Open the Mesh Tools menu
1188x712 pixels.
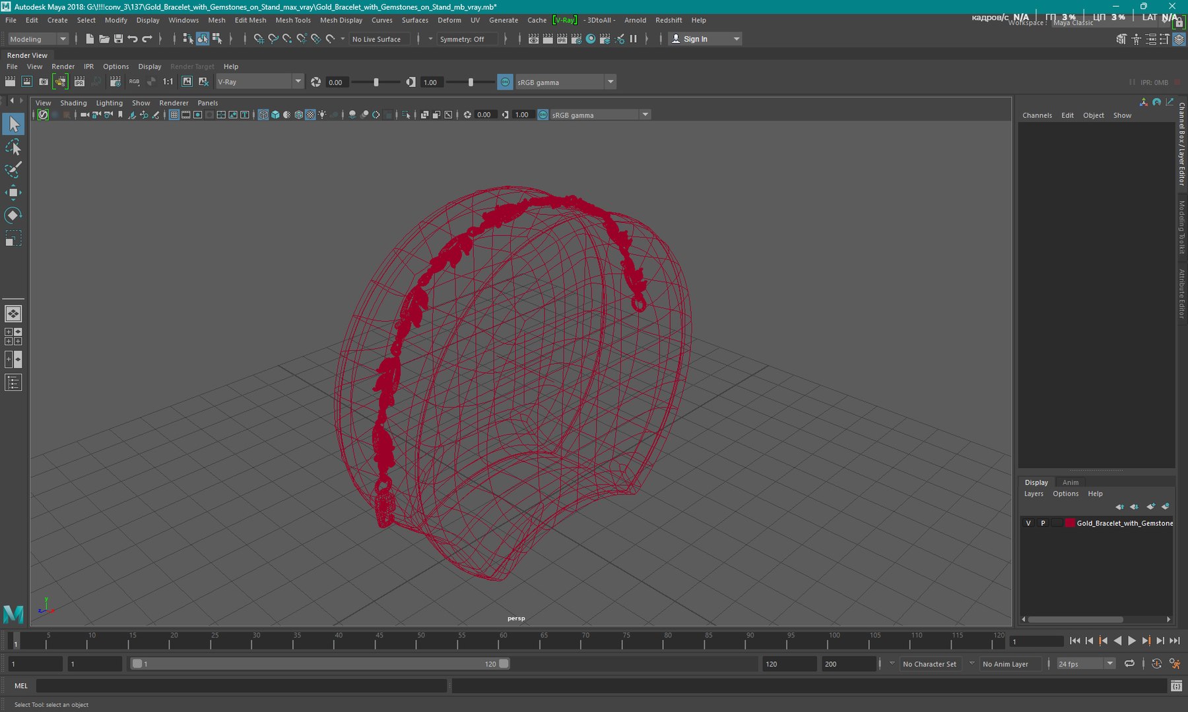[292, 20]
